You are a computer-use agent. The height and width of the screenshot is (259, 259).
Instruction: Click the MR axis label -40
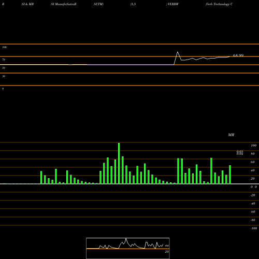[253, 204]
